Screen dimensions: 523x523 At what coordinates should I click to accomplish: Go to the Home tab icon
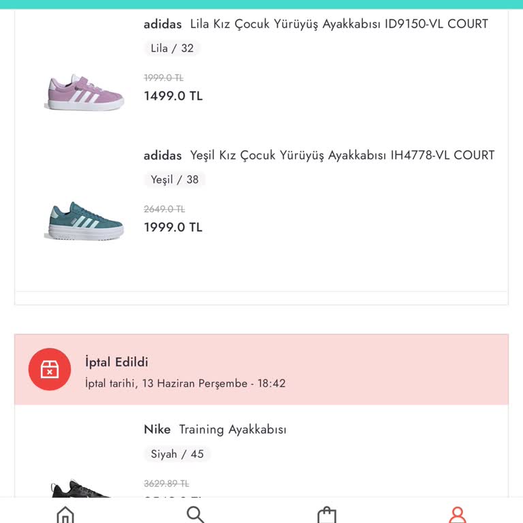[65, 514]
